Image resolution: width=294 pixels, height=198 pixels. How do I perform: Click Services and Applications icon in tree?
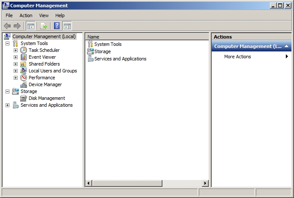(x=15, y=105)
